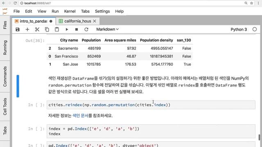Open the Files sidebar panel
Image resolution: width=262 pixels, height=147 pixels.
click(x=5, y=25)
